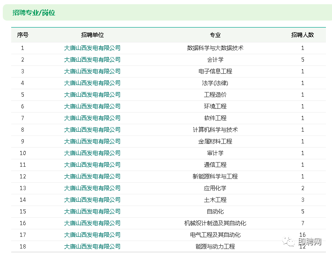The height and width of the screenshot is (256, 332).
Task: Select the 数据科学与大数据技术 major cell
Action: pyautogui.click(x=215, y=48)
